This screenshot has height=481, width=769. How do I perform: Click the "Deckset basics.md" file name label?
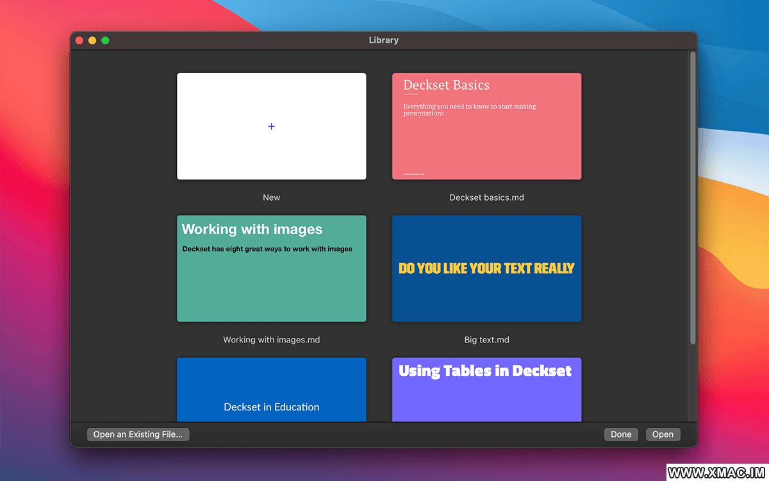(486, 198)
